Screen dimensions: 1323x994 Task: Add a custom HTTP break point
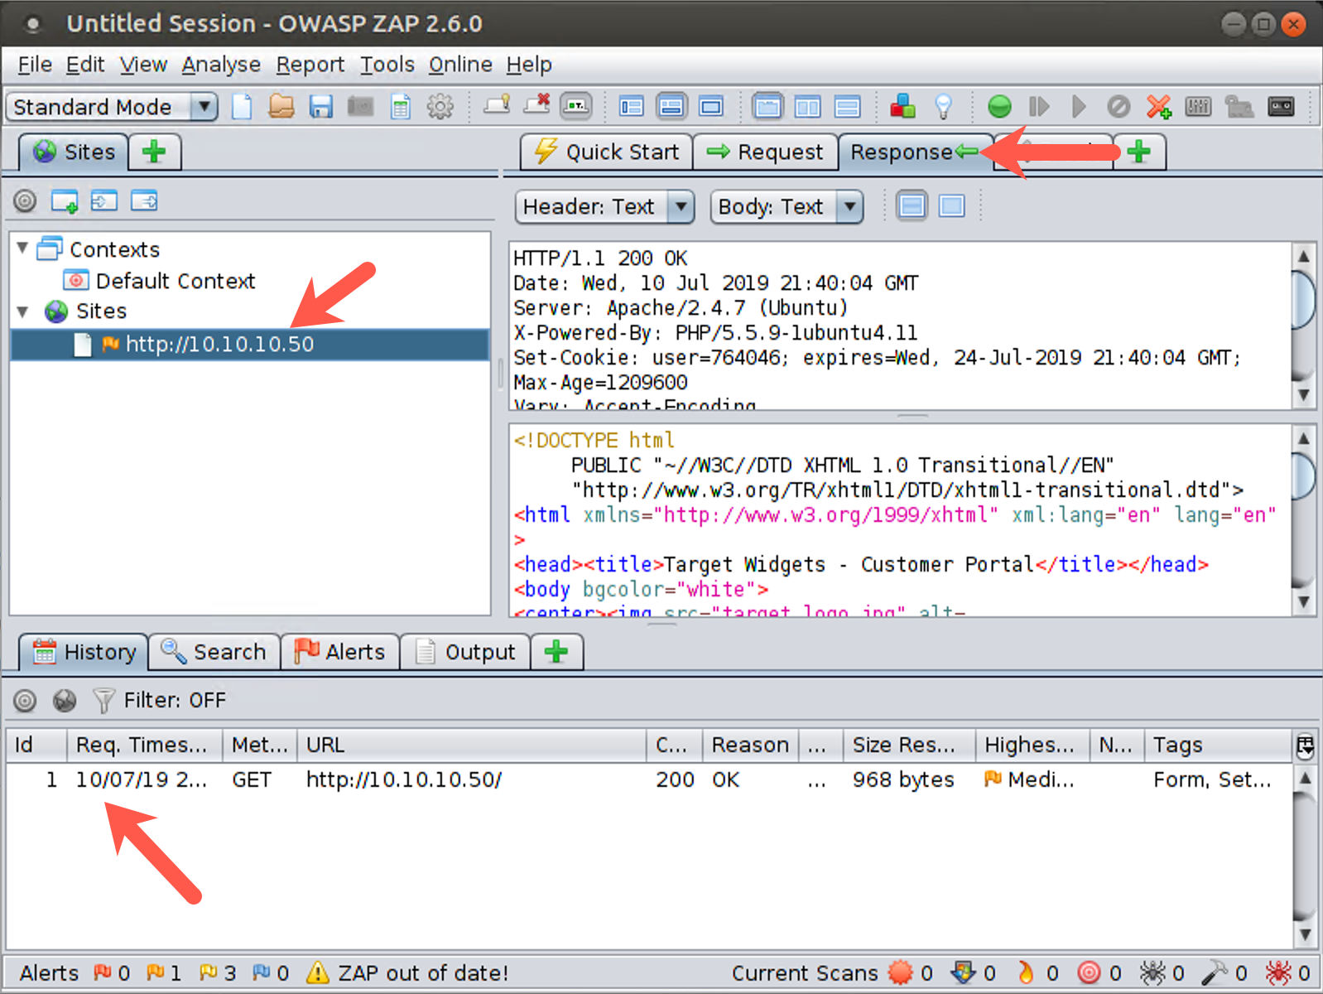coord(1158,107)
